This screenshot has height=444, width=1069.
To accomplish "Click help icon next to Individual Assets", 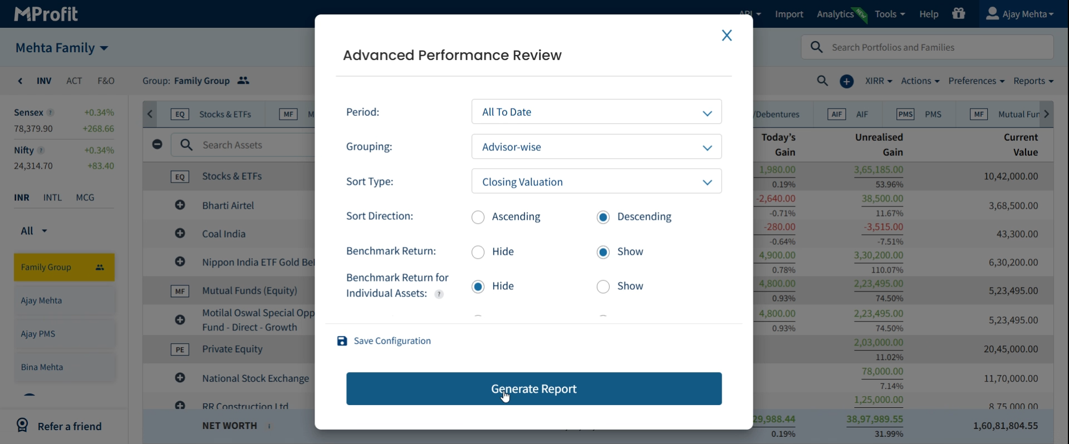I will 439,294.
